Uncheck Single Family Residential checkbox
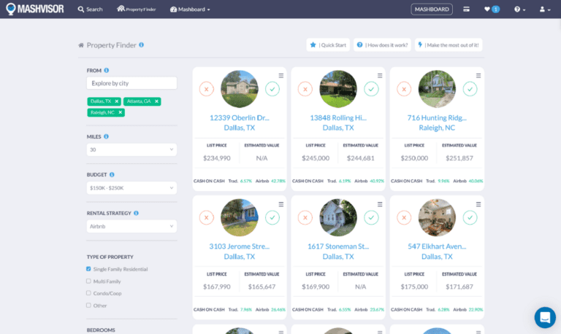The height and width of the screenshot is (334, 561). pos(89,269)
